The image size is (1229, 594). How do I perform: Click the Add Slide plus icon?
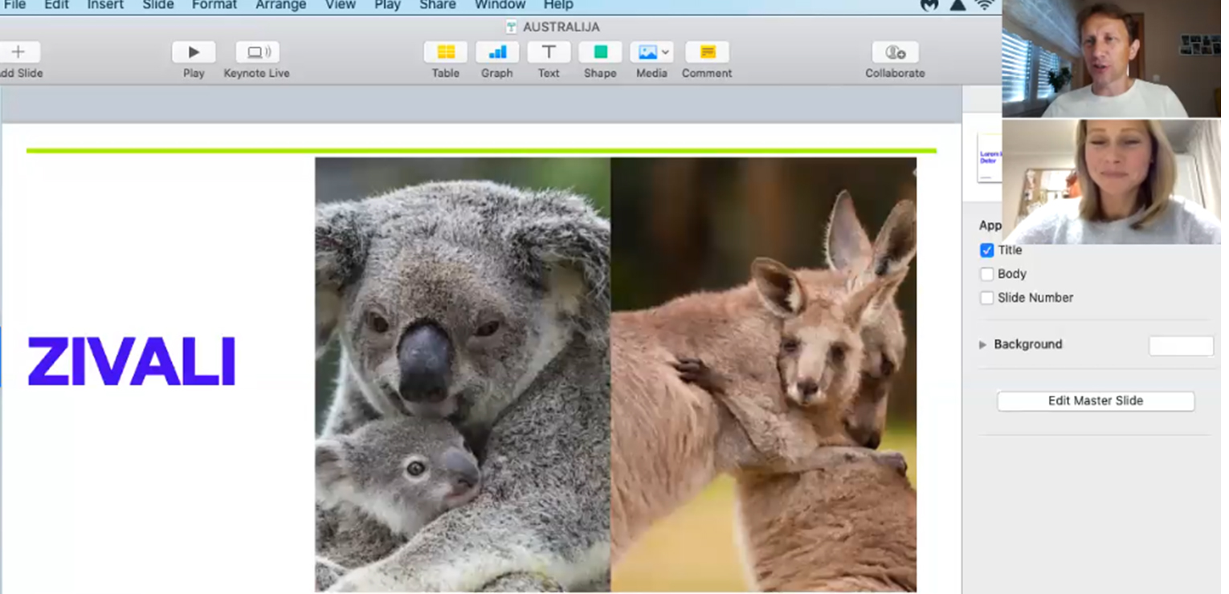18,52
